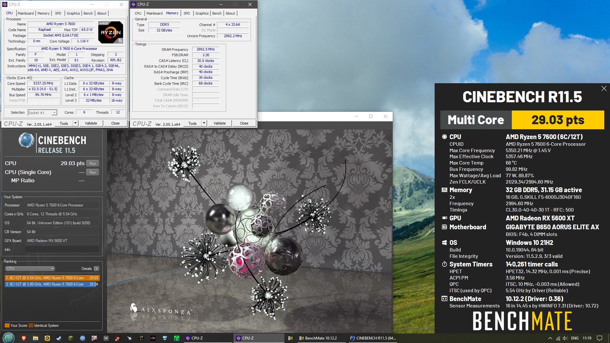Click Close button in right CPU-Z

pos(244,123)
